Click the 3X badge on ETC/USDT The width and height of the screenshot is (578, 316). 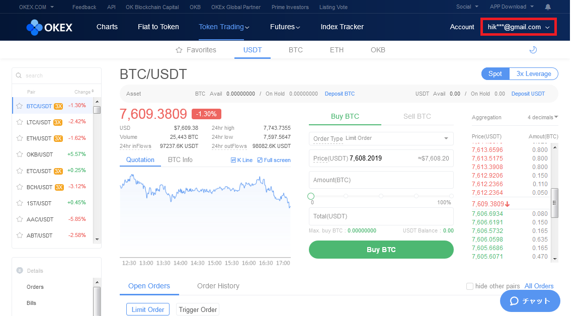pyautogui.click(x=58, y=171)
